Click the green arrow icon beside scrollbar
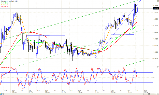This screenshot has width=159, height=95. [x=158, y=94]
